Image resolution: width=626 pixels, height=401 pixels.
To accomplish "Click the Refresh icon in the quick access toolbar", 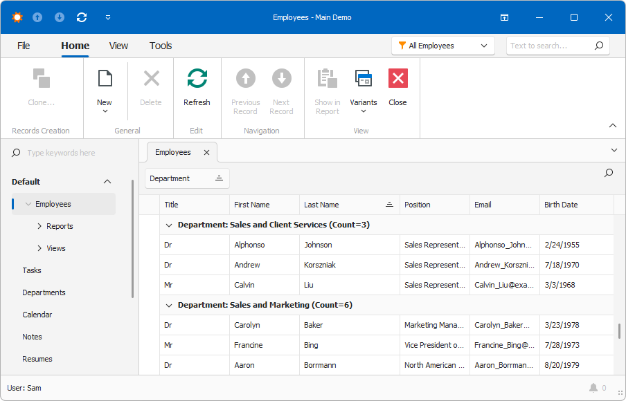I will 82,17.
